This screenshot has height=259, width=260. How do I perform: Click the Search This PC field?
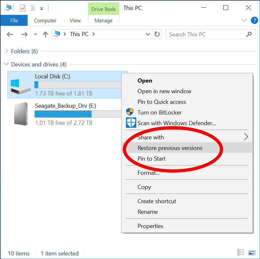click(x=211, y=34)
